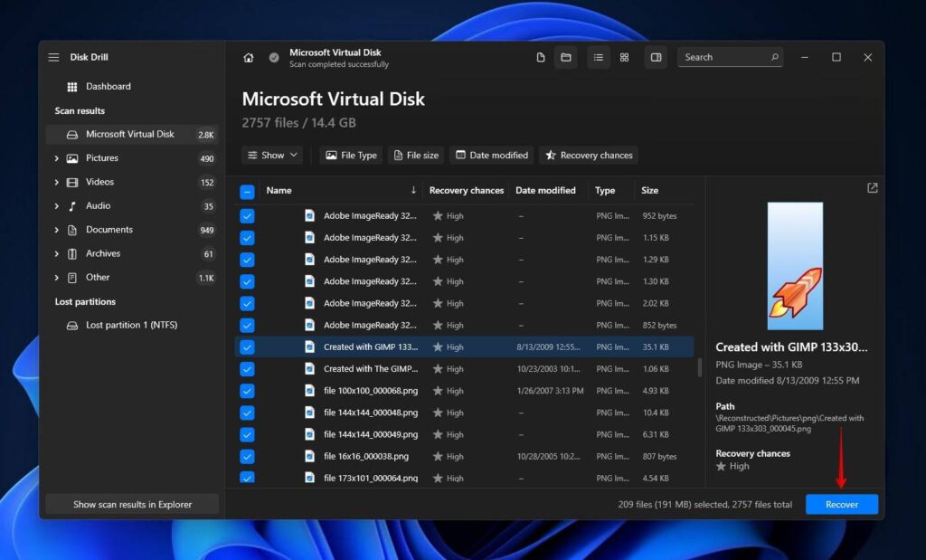
Task: Click the Home icon in the toolbar
Action: [249, 57]
